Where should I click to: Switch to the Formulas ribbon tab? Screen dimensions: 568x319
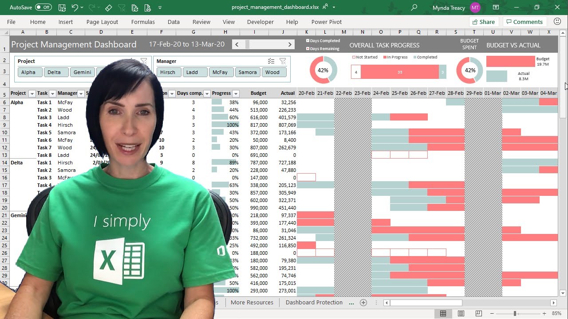pos(143,22)
